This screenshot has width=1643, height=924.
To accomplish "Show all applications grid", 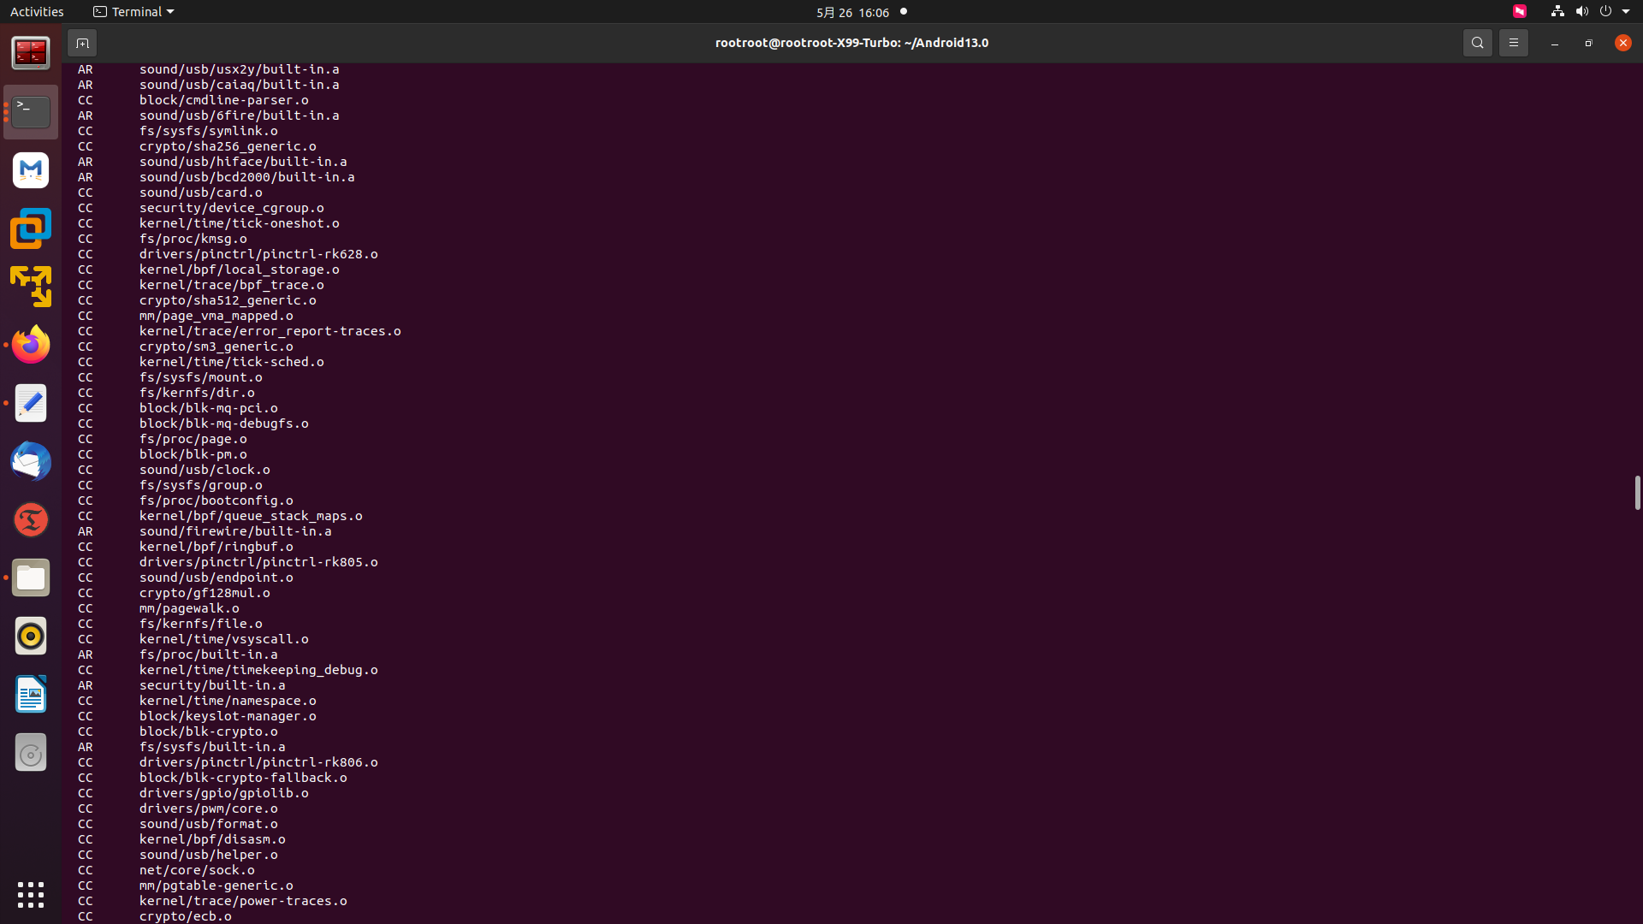I will pyautogui.click(x=31, y=895).
